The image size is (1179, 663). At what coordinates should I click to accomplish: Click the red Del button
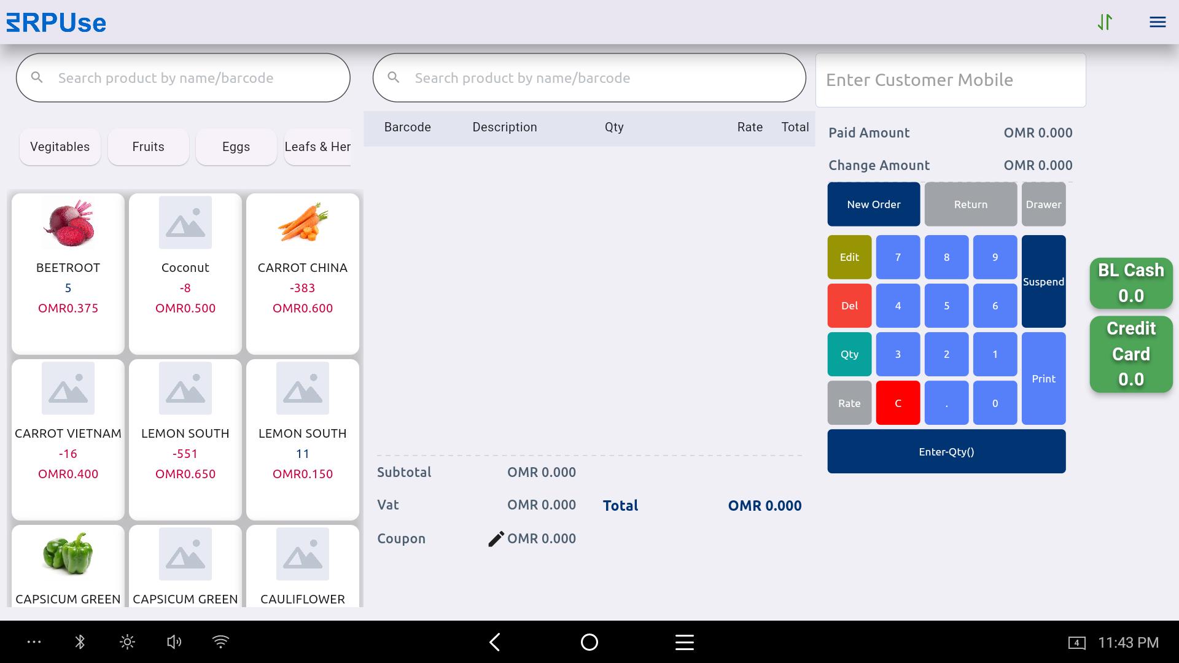[x=849, y=306]
